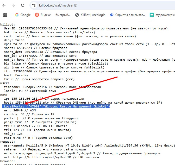This screenshot has height=165, width=175.
Task: Click the browser forward arrow
Action: 13,5
